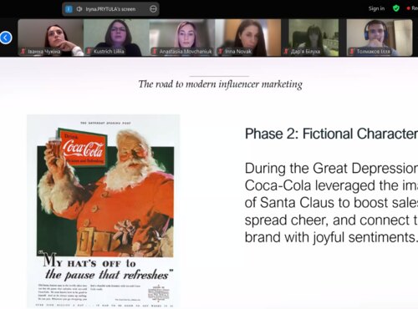Click the speaker audio icon in share bar

(x=79, y=9)
